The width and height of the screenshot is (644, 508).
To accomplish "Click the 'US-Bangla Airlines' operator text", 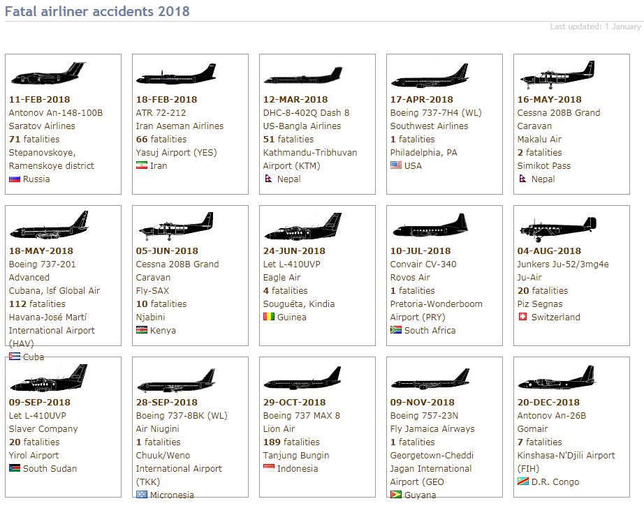I will pos(302,126).
